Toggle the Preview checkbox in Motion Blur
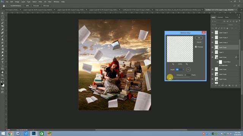 point(196,47)
